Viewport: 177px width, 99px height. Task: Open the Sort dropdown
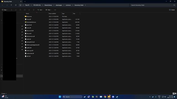(x=40, y=10)
